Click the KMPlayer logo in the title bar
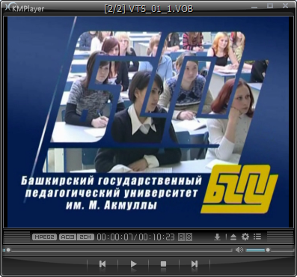This screenshot has width=297, height=277. 25,8
